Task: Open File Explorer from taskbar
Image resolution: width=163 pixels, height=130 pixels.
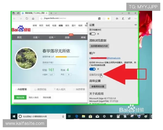Action: pyautogui.click(x=83, y=116)
